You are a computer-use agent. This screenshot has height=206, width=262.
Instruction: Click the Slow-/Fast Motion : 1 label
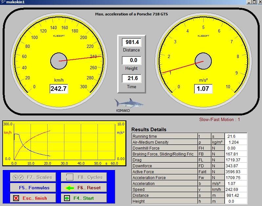(219, 119)
